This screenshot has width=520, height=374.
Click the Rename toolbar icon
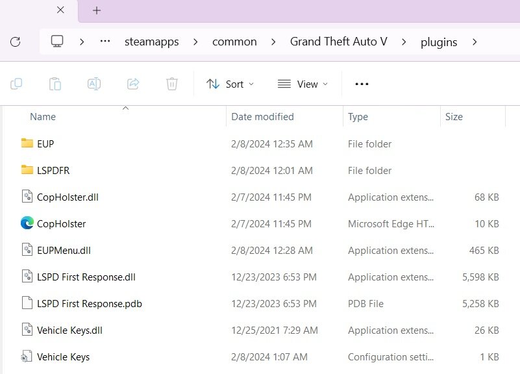[x=94, y=84]
